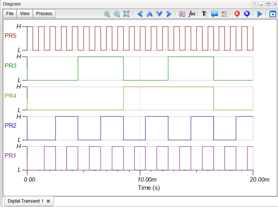Click the zoom out magnifier icon
Viewport: 278px width, 207px height.
tap(117, 14)
